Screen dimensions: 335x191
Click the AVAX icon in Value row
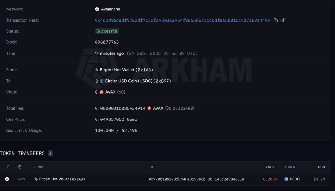click(101, 92)
